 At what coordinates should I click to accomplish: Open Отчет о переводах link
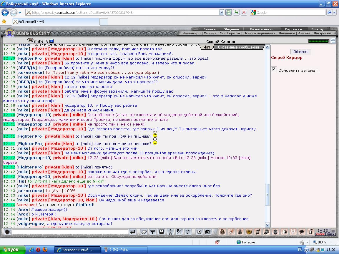(x=259, y=33)
